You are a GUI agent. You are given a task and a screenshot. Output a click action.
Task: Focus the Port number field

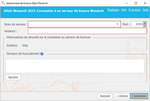pyautogui.click(x=137, y=24)
